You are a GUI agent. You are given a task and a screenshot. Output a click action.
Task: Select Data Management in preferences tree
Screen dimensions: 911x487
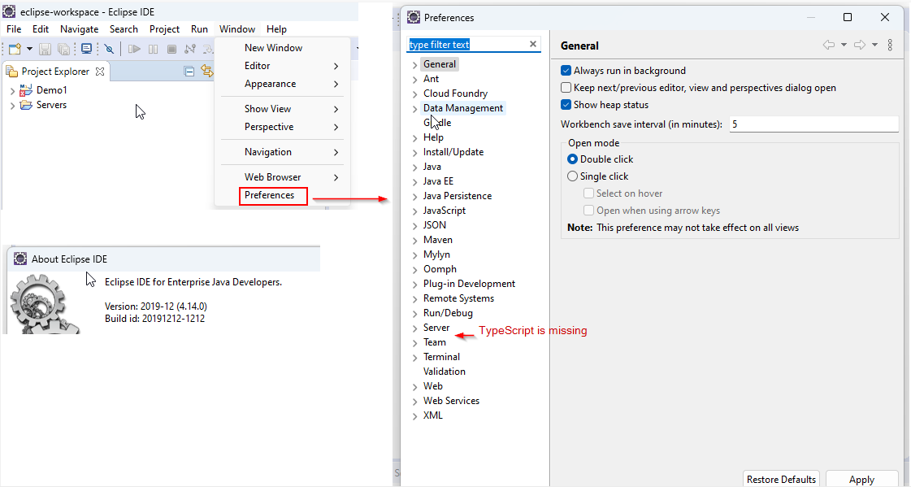(463, 108)
